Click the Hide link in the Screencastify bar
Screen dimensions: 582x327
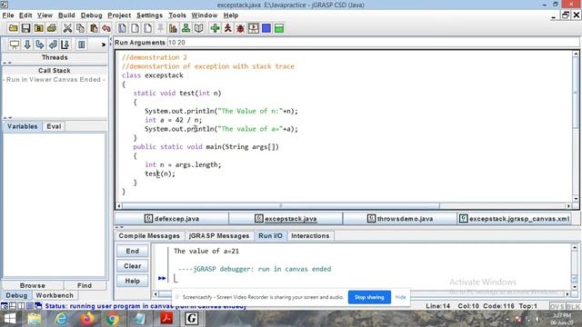point(400,297)
